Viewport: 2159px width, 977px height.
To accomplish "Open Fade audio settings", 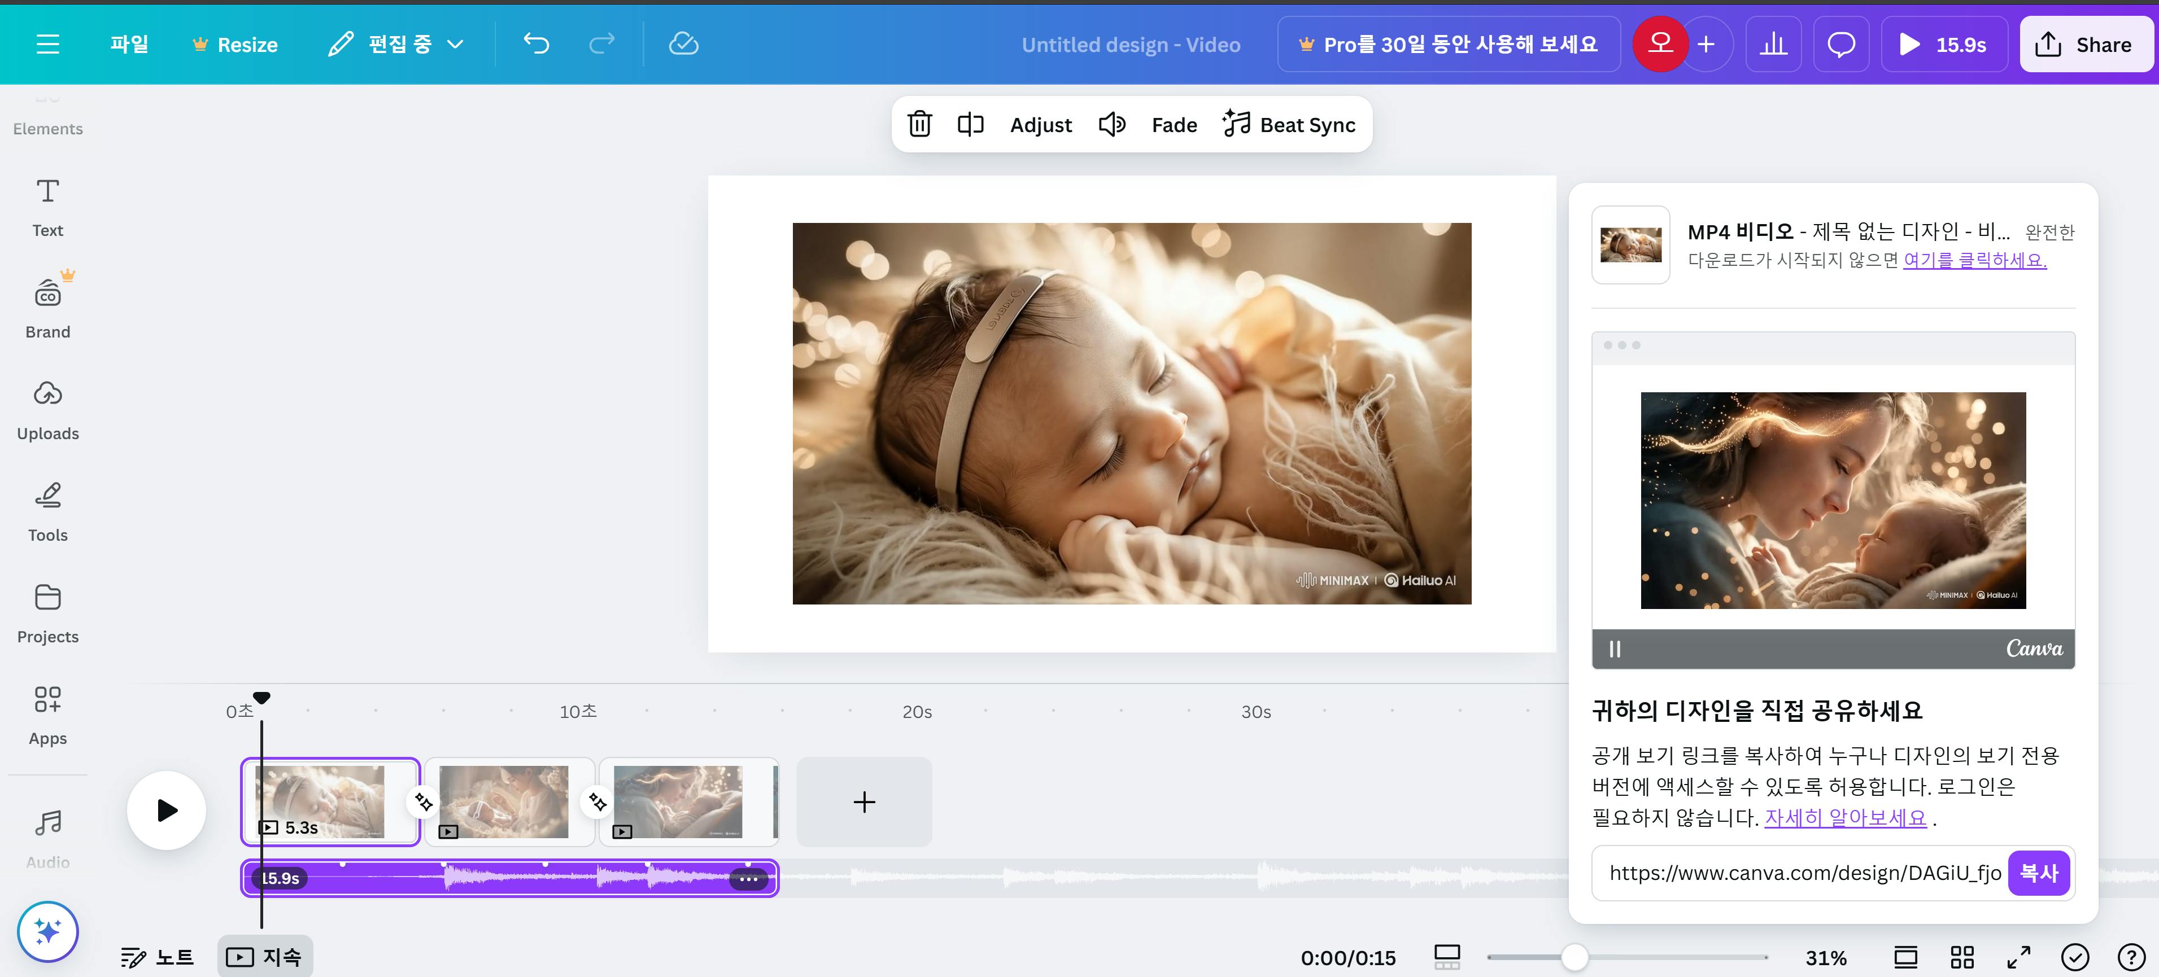I will [1172, 124].
